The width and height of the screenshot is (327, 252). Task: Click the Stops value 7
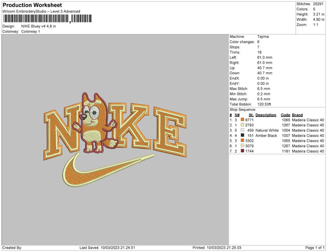click(x=258, y=47)
